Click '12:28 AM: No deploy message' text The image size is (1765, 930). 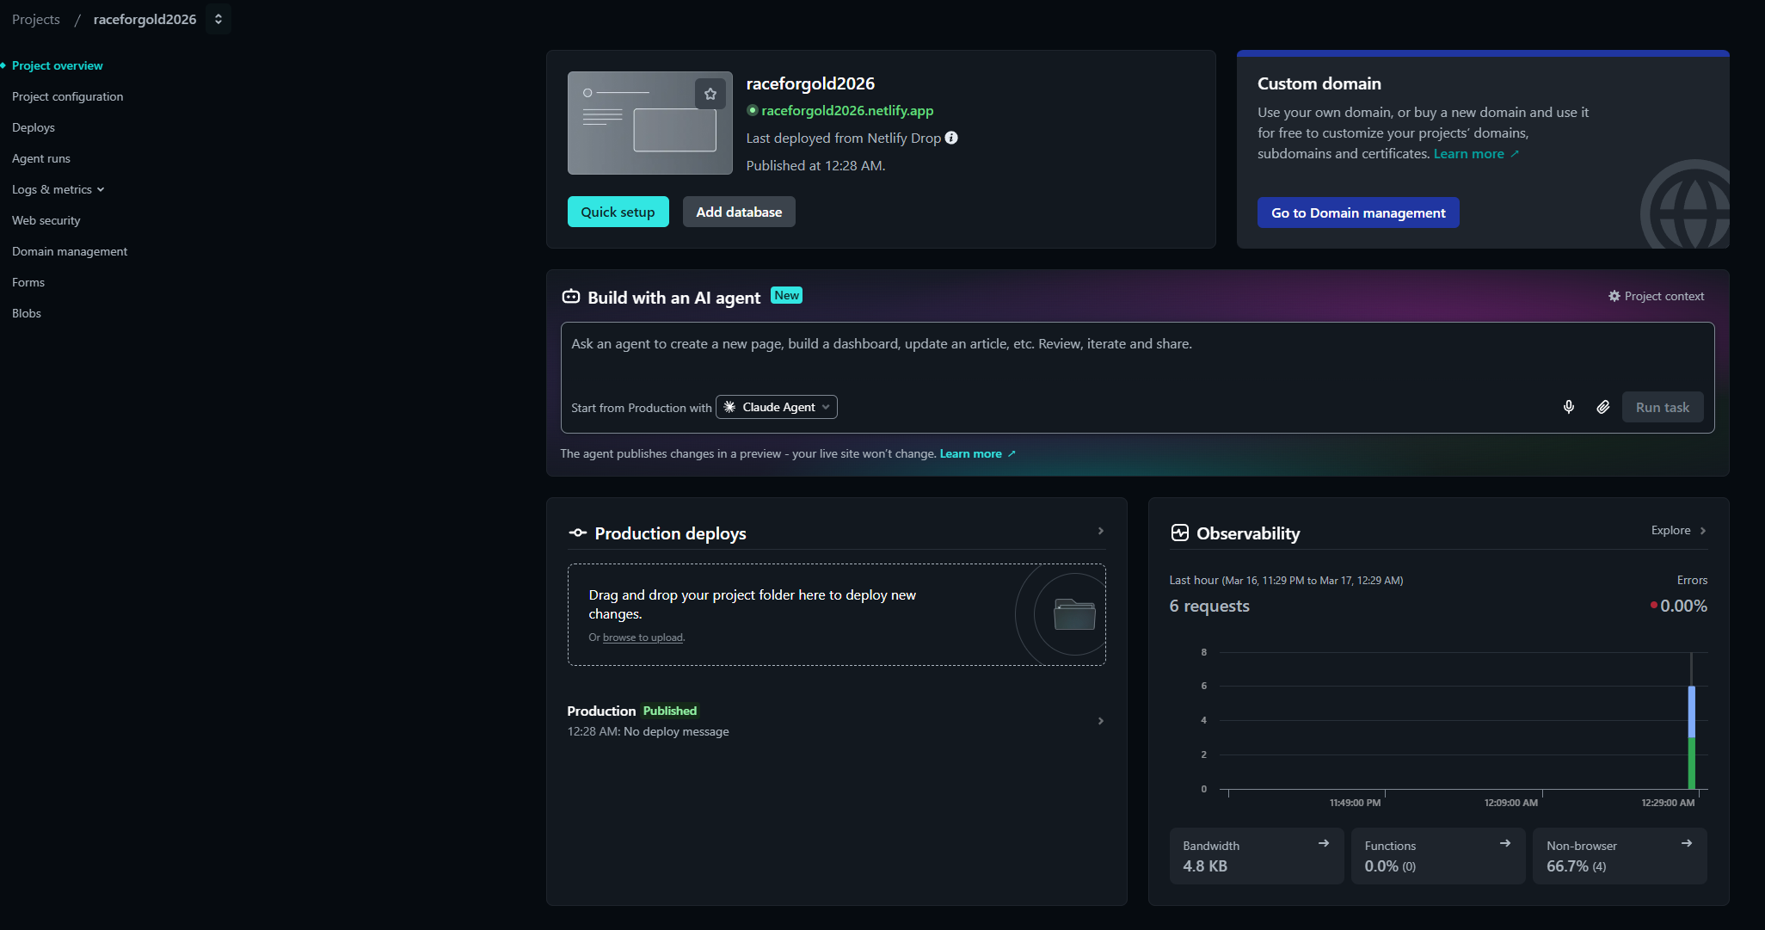(648, 731)
